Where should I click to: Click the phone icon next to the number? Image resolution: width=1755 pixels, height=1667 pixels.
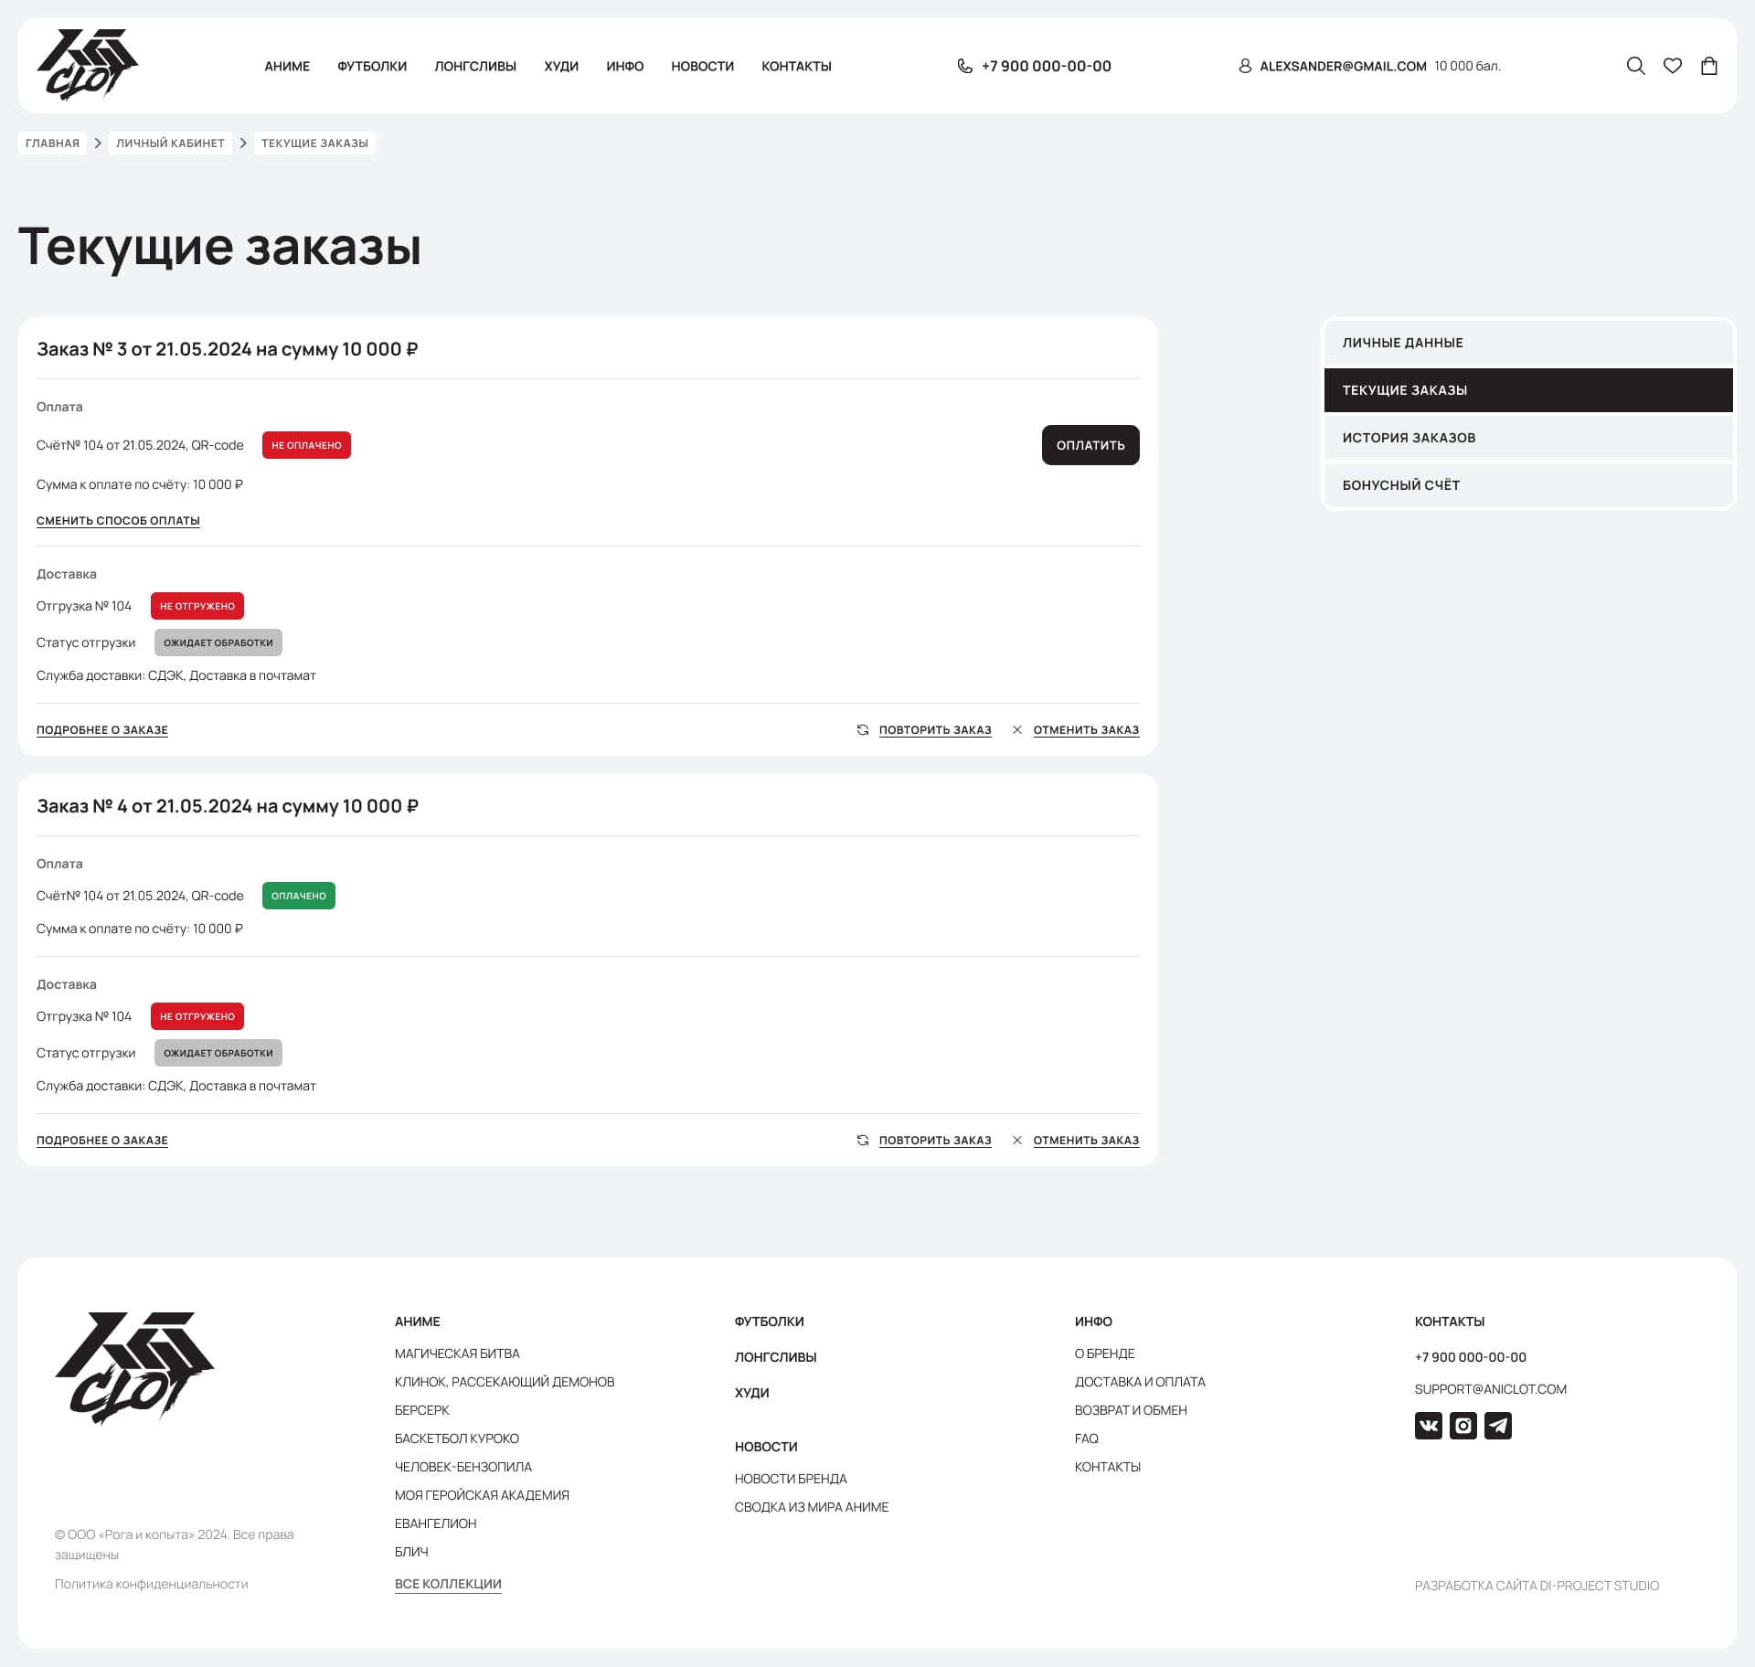964,65
